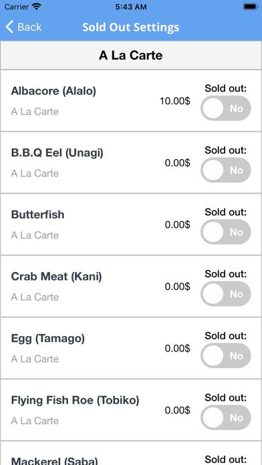Viewport: 262px width, 465px height.
Task: Click the Mackerel (Saba) item name
Action: (55, 460)
